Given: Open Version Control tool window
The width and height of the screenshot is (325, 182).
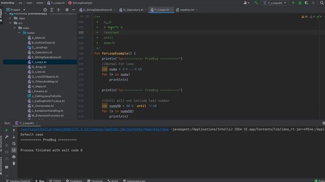Looking at the screenshot, I should 18,181.
